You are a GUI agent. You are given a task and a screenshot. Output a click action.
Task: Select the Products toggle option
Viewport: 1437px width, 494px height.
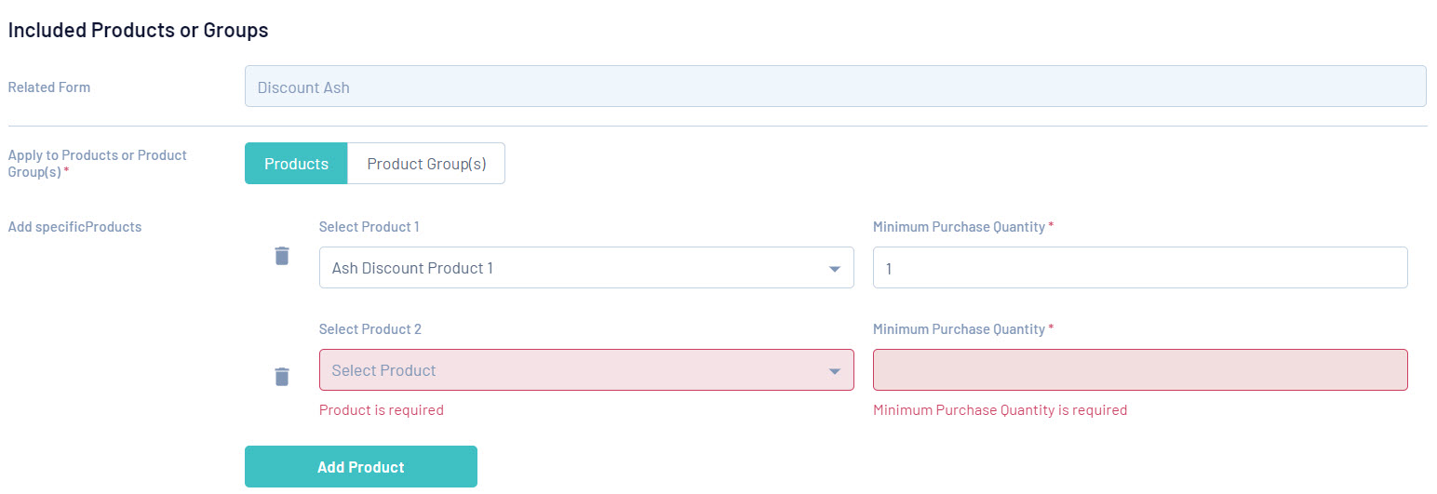point(296,164)
